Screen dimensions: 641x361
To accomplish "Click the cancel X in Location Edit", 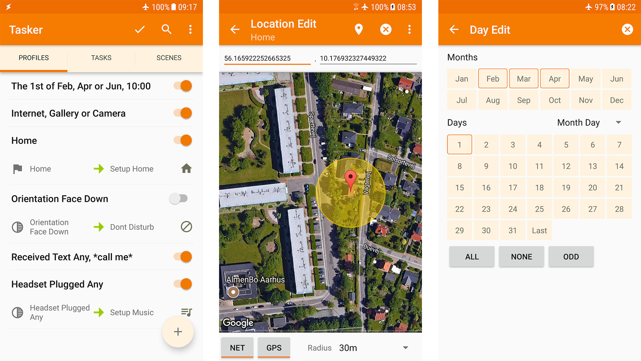I will (386, 29).
